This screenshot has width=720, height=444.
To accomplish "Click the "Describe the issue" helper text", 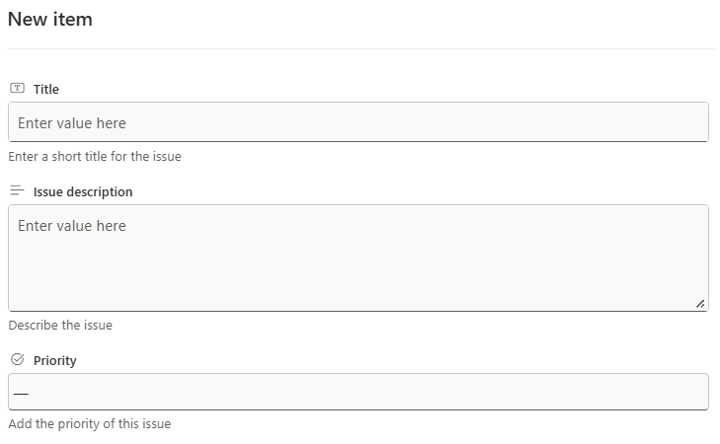I will 60,326.
